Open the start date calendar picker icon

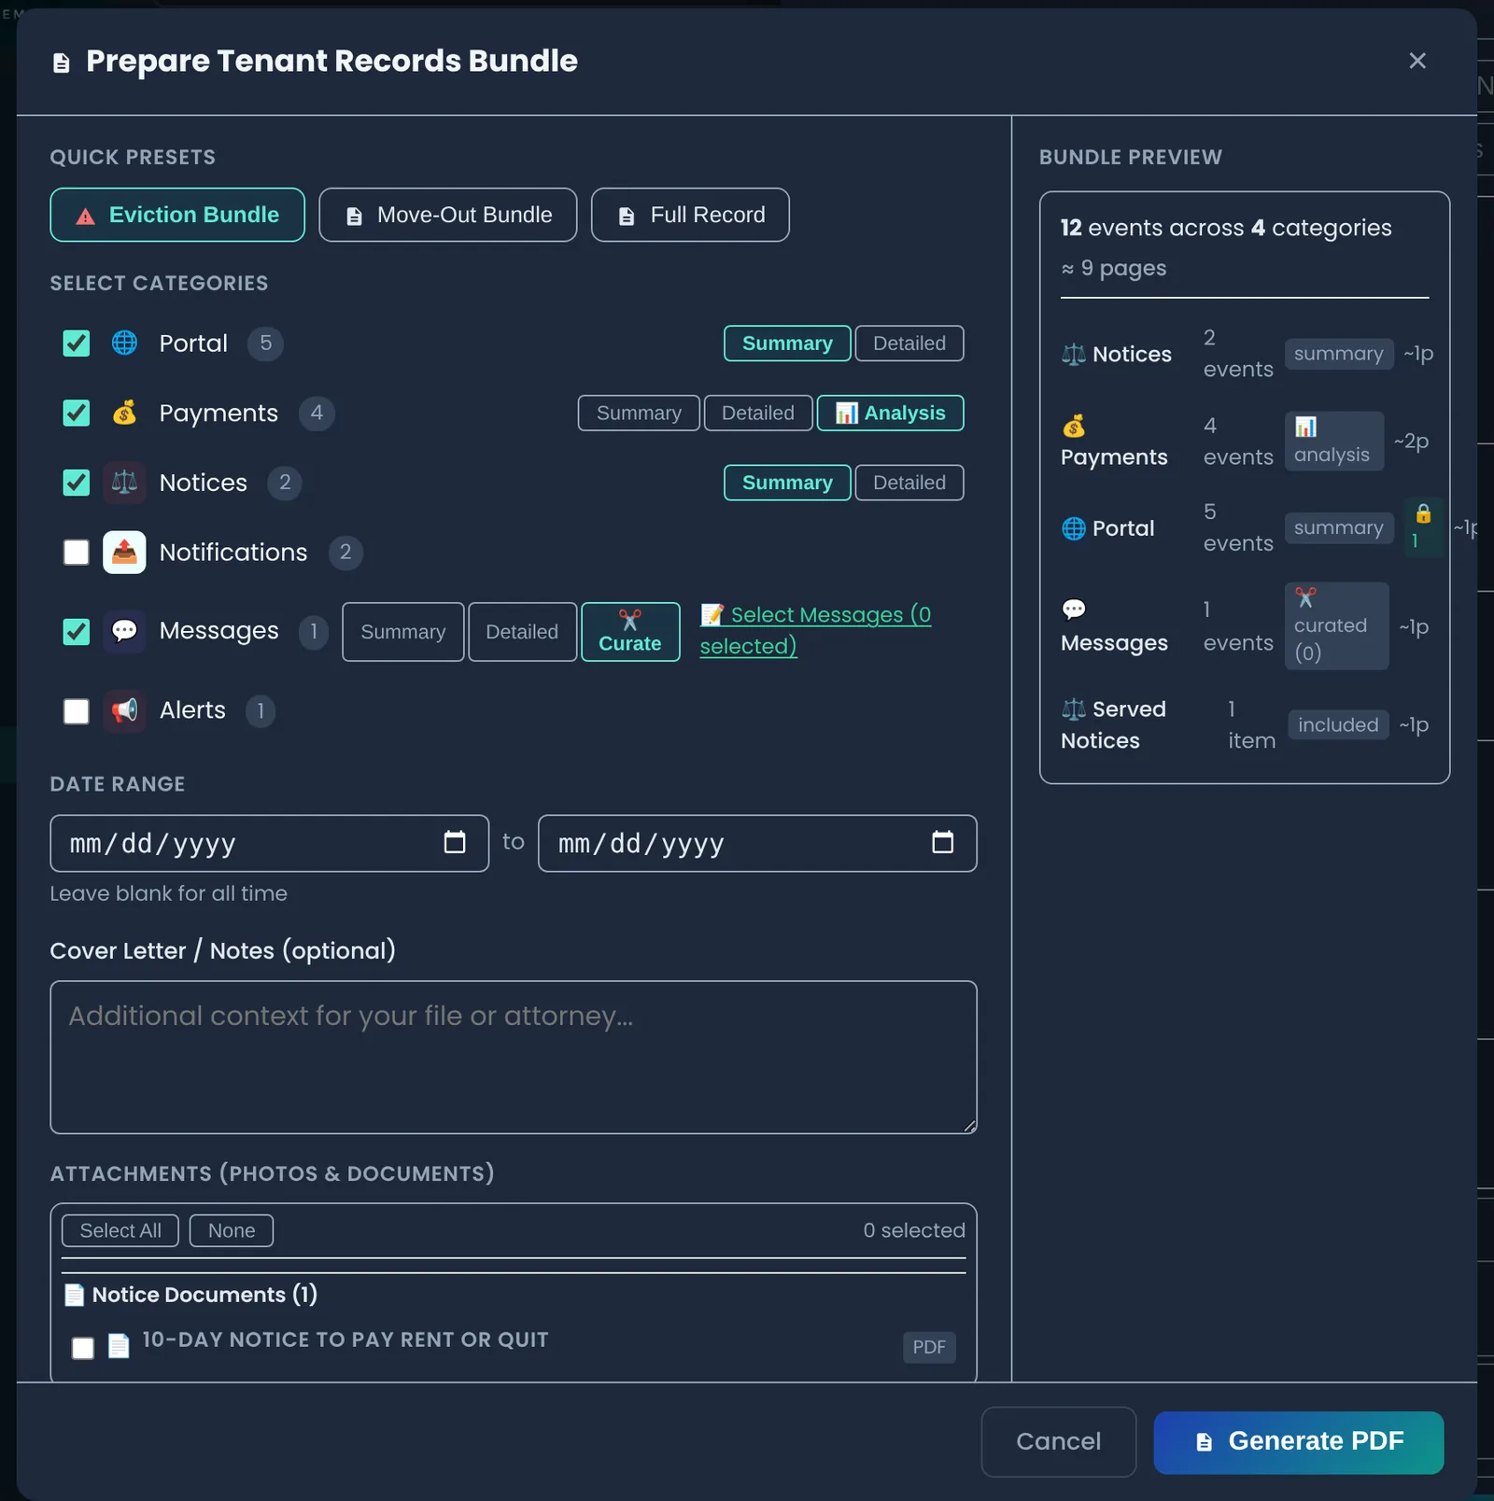[x=455, y=842]
